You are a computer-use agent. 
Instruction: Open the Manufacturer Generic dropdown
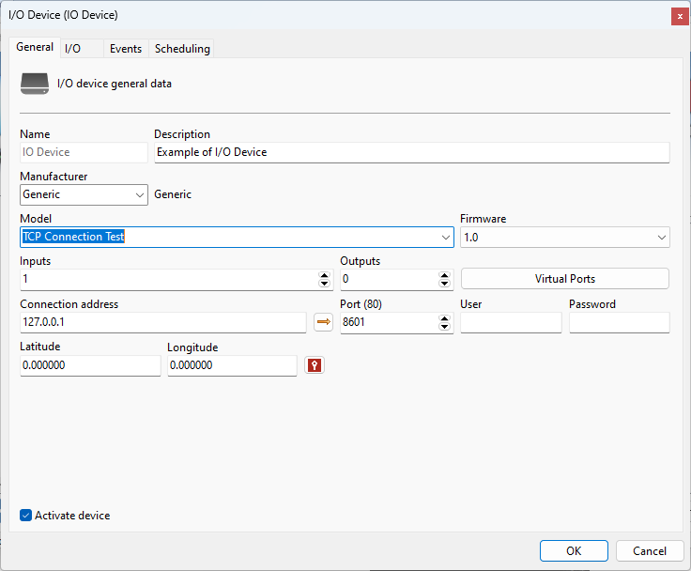84,194
